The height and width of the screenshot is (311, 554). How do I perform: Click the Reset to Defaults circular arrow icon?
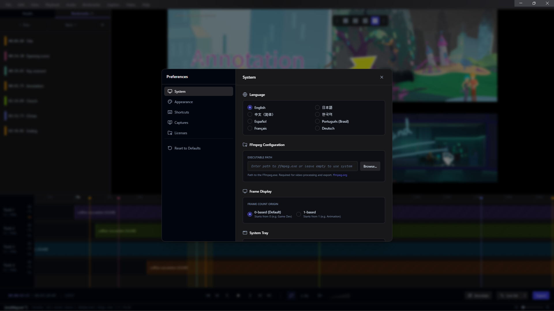pyautogui.click(x=170, y=148)
